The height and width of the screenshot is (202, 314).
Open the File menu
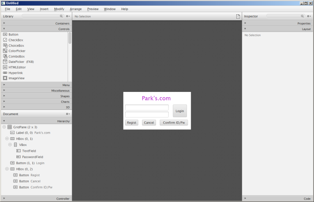[x=8, y=9]
